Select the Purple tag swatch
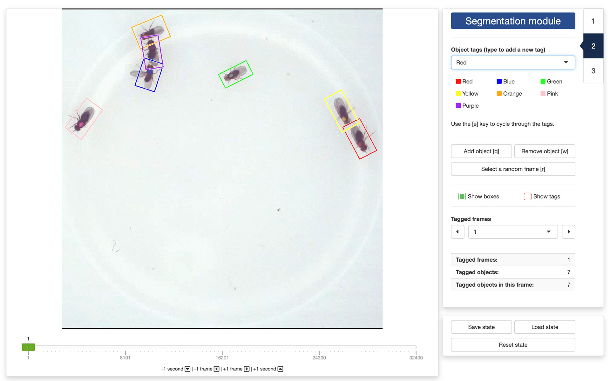610x381 pixels. (x=458, y=106)
